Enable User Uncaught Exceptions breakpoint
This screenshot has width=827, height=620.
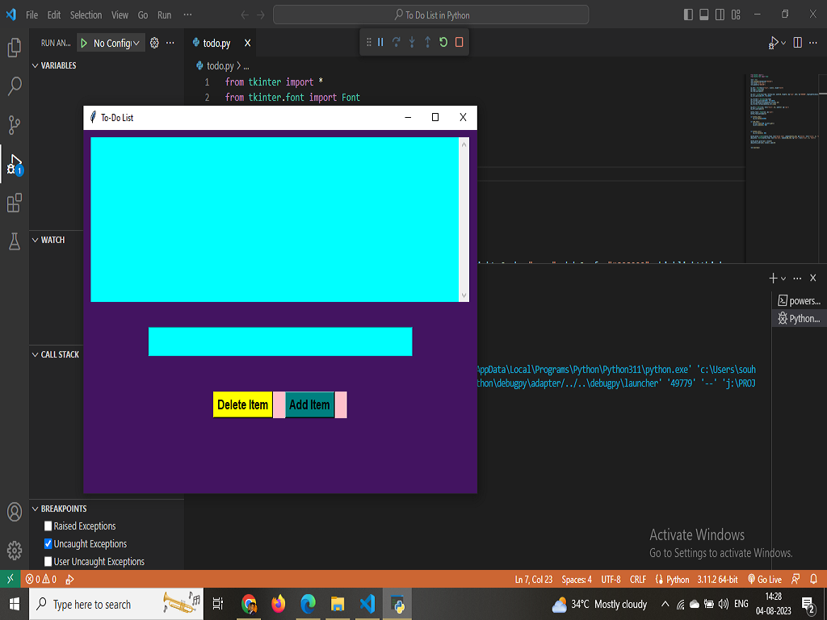tap(47, 561)
